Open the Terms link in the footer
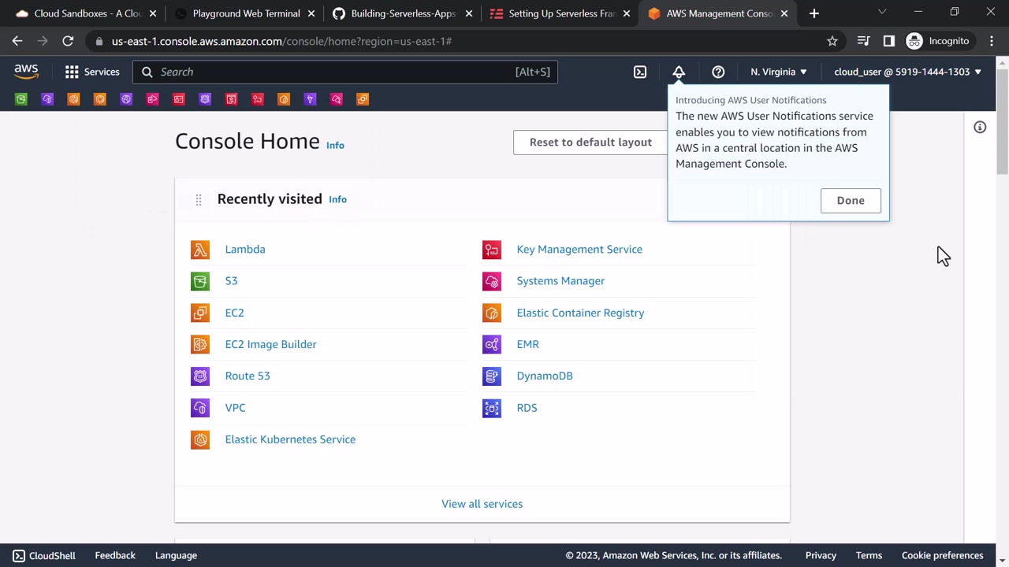 tap(869, 555)
